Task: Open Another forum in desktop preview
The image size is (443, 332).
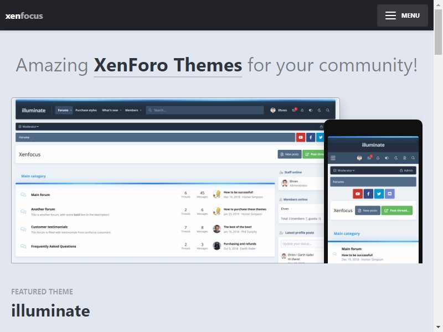Action: [43, 209]
